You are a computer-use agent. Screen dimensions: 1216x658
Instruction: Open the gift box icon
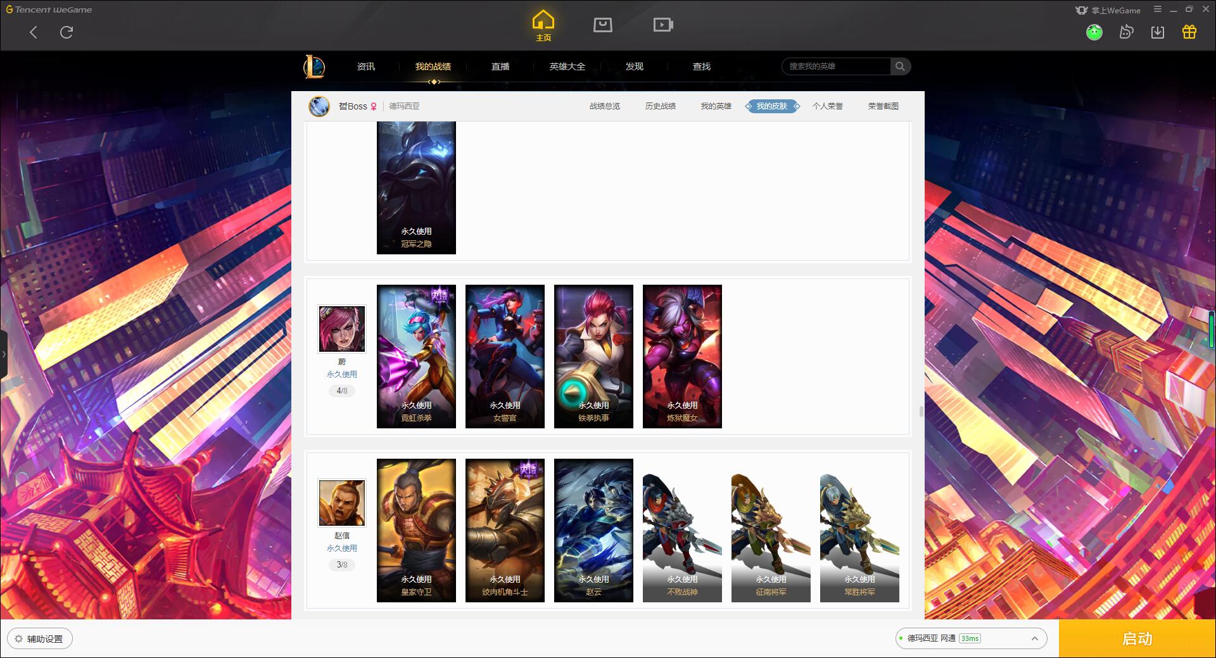(1189, 32)
